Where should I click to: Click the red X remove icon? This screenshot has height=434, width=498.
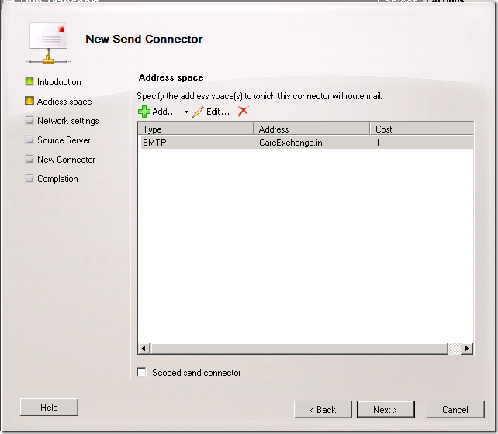[x=244, y=112]
